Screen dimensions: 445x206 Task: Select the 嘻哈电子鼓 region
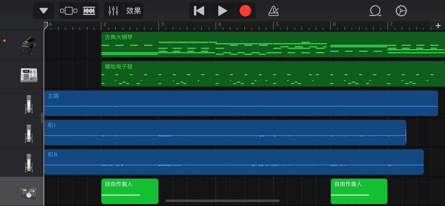[273, 74]
